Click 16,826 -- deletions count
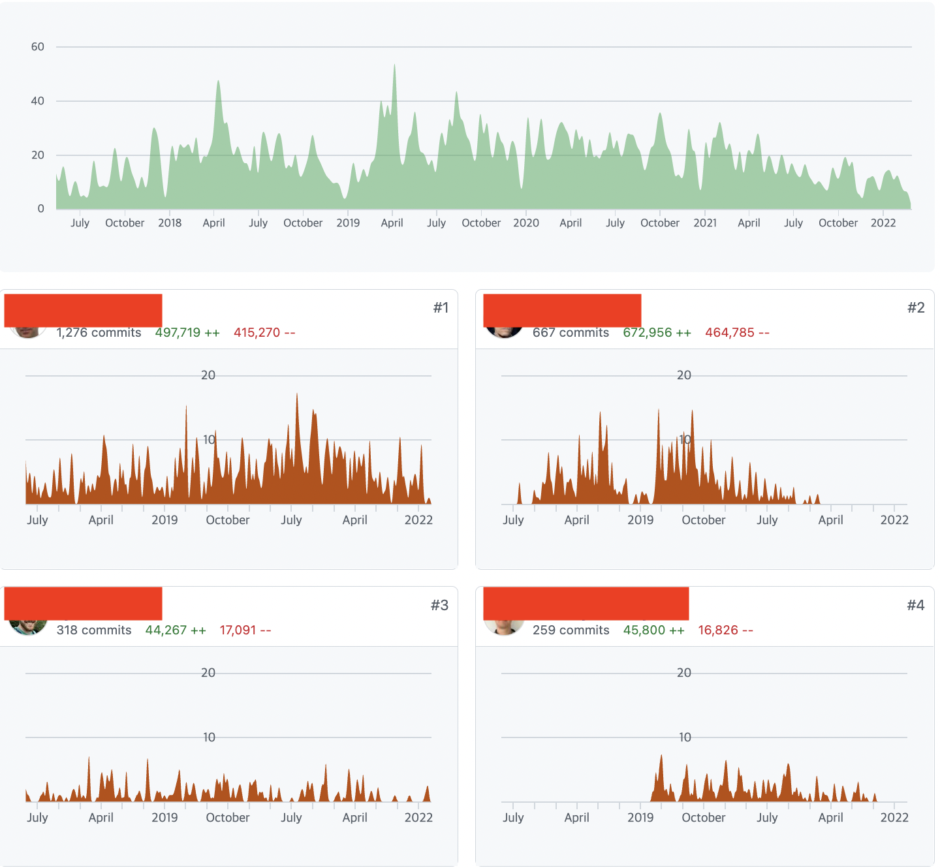Viewport: 940px width, 868px height. 725,630
